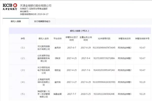Screen dimensions: 152x101
Task: Click the credit code 91371300573927188A
Action: 104,58
